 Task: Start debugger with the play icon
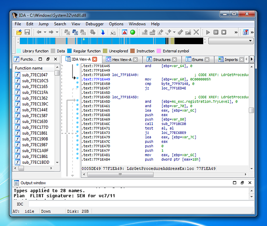tap(207, 32)
